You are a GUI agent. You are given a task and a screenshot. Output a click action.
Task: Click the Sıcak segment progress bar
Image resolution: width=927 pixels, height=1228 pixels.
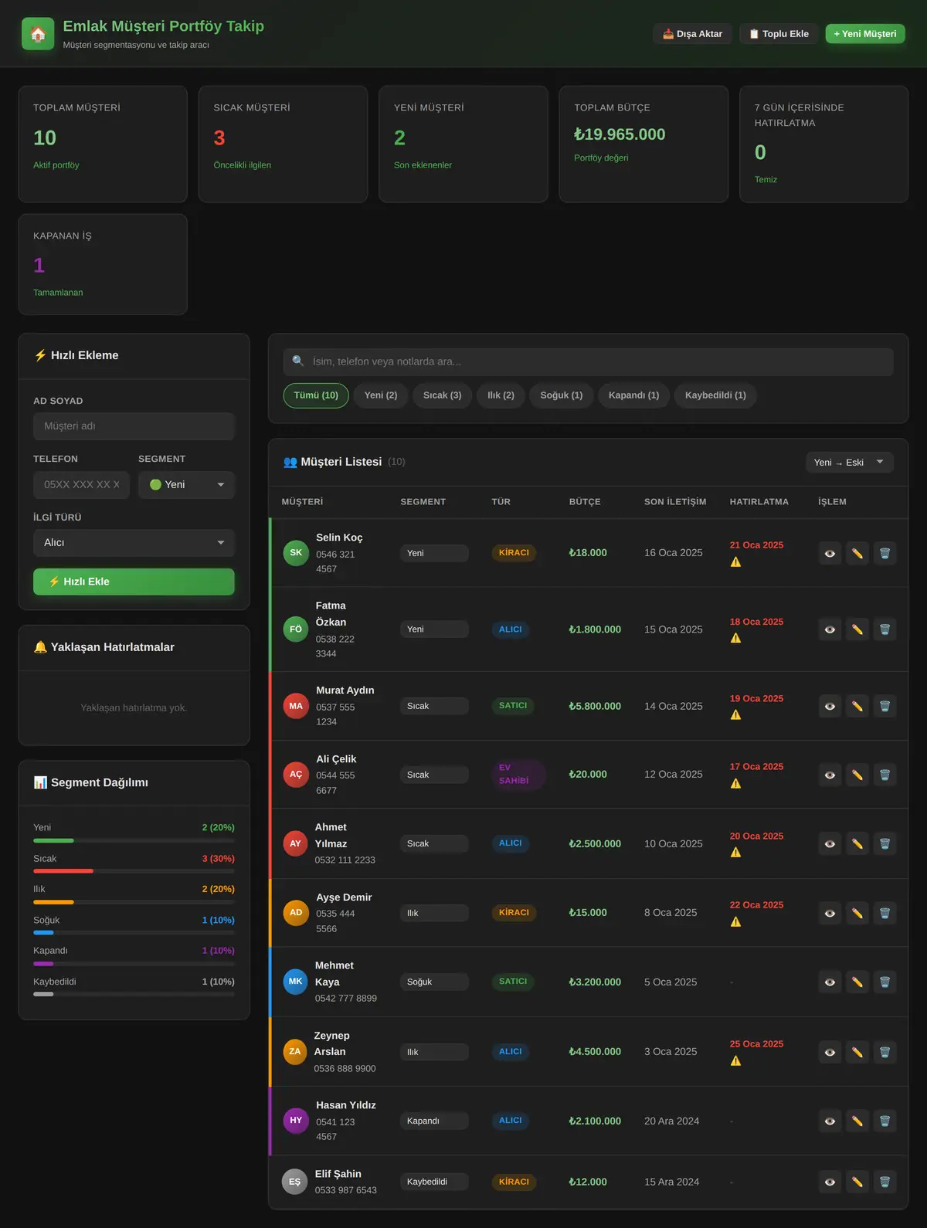[134, 871]
